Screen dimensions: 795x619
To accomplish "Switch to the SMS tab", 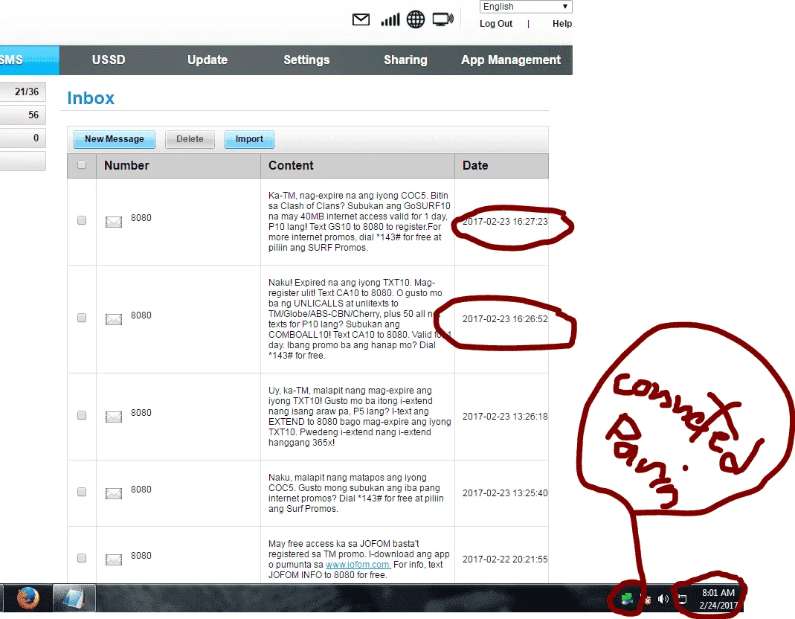I will coord(28,60).
